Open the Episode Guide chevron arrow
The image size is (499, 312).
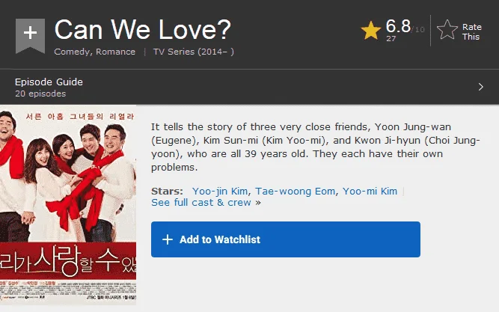click(481, 87)
